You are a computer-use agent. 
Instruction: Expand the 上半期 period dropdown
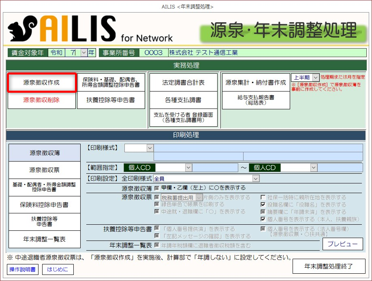click(316, 77)
